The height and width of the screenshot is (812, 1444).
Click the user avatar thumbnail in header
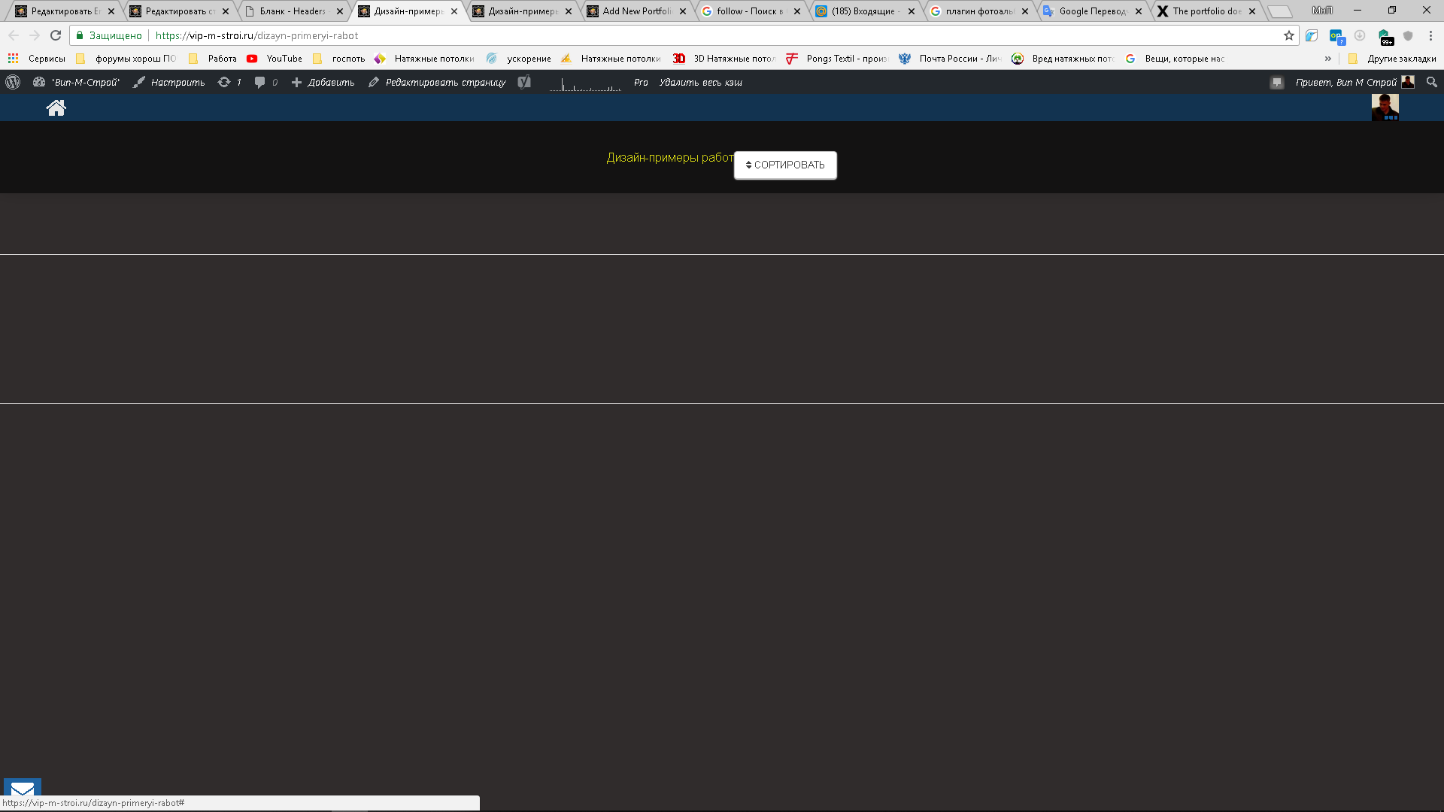[1385, 108]
